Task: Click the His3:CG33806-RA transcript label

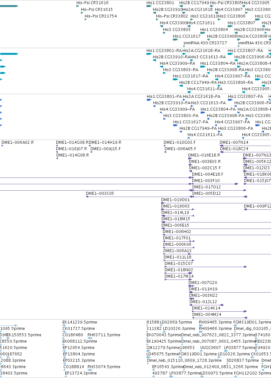Action: [236, 83]
